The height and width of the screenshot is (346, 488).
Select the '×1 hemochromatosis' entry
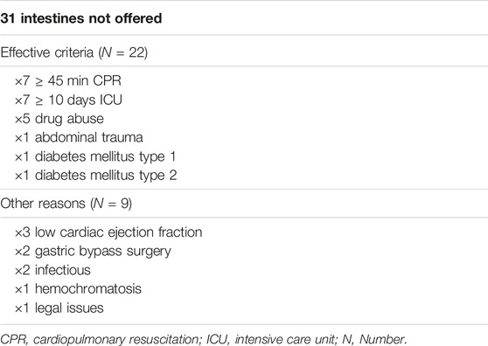coord(78,289)
